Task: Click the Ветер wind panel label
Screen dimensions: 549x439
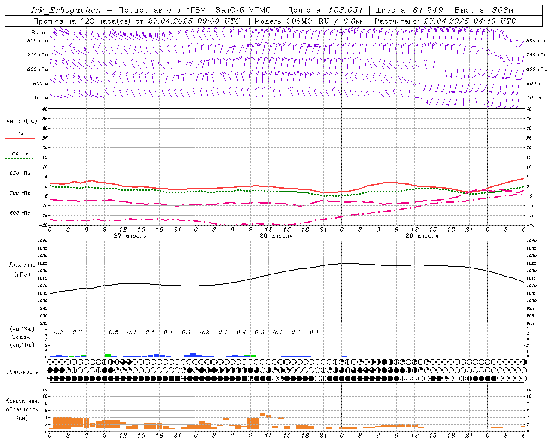Action: pyautogui.click(x=39, y=33)
